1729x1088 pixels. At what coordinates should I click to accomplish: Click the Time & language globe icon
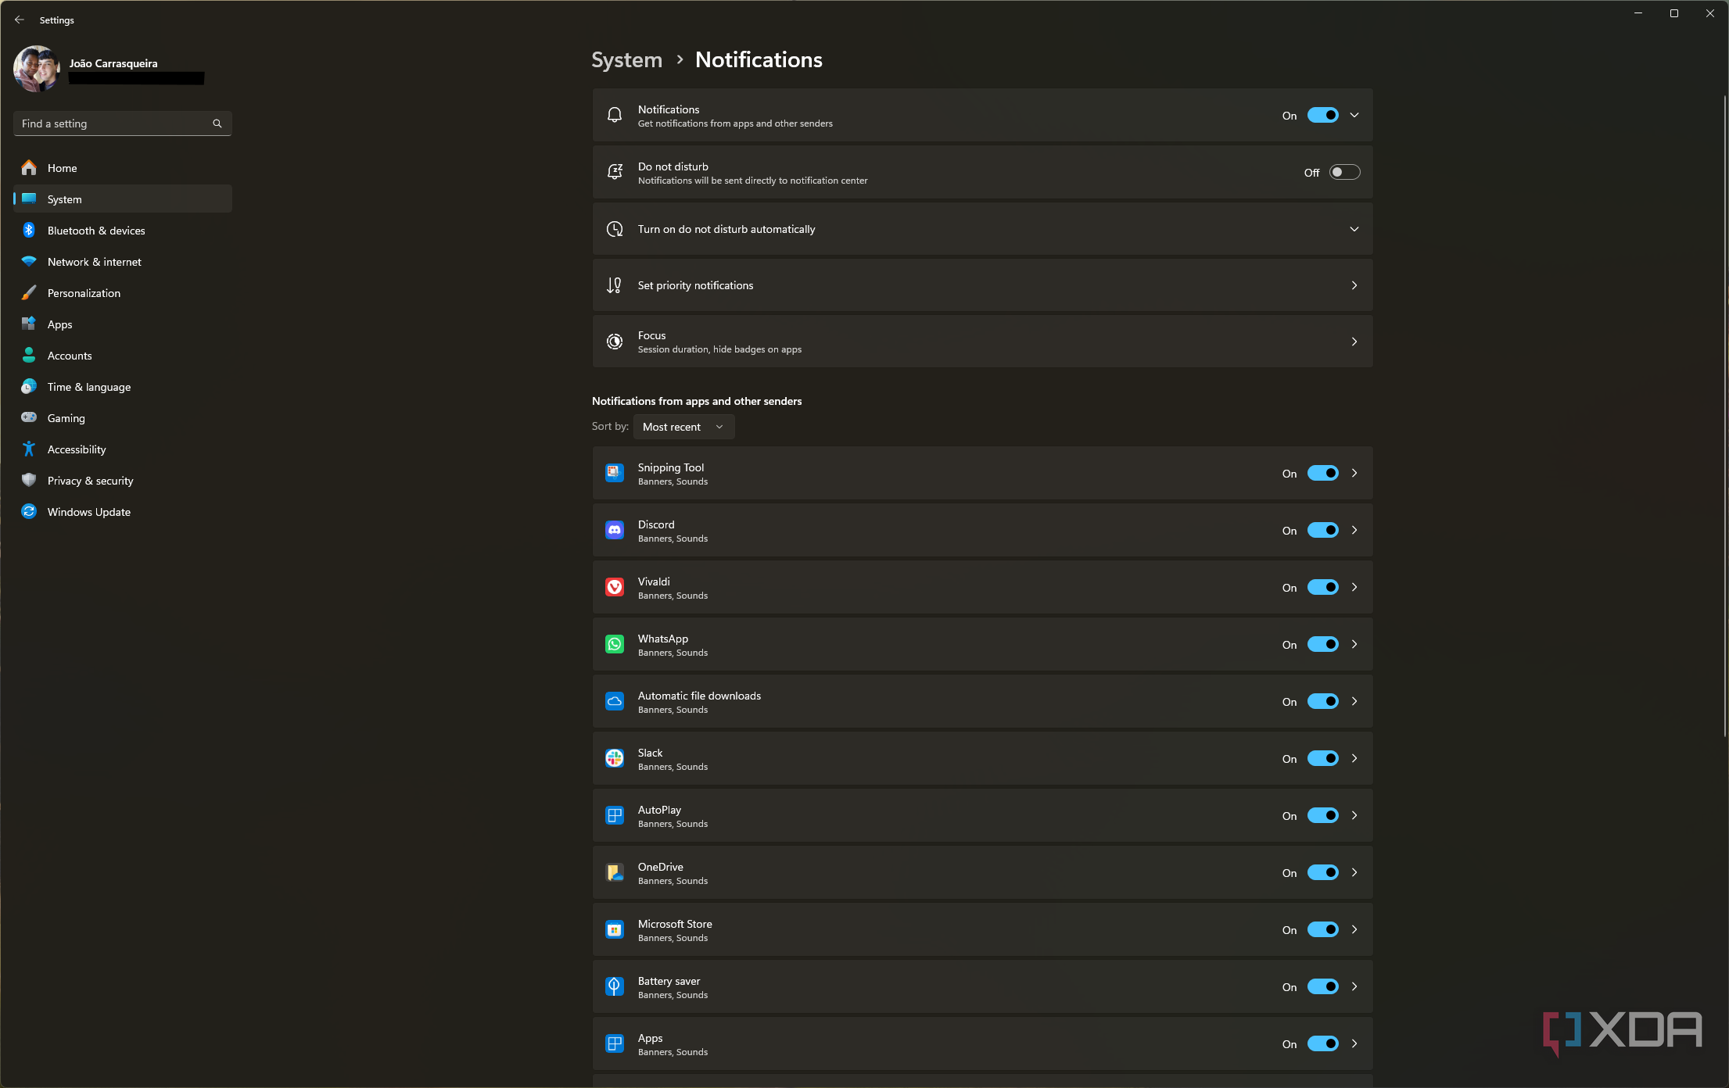29,386
